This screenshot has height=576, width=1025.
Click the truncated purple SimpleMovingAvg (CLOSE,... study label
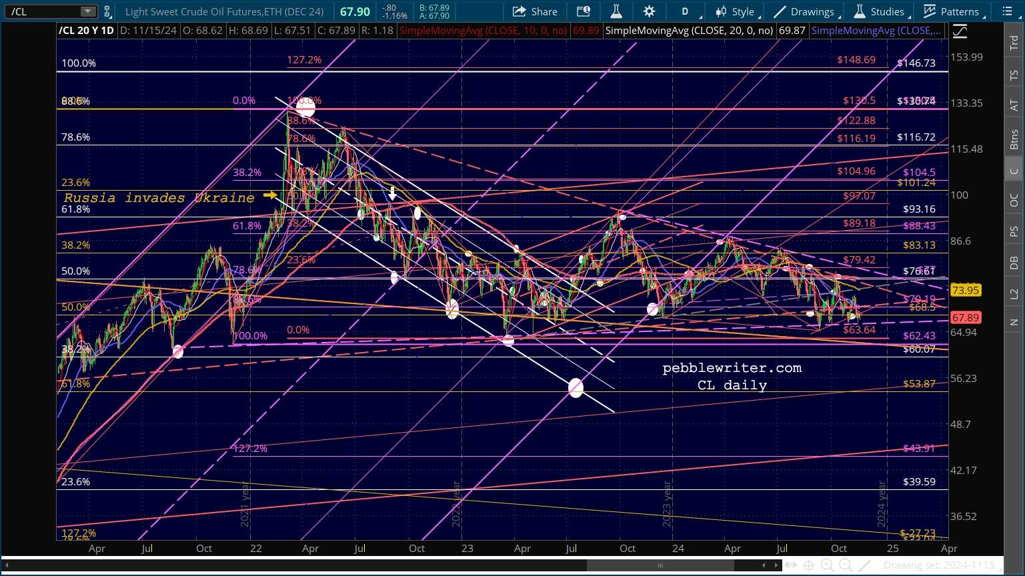pos(876,31)
